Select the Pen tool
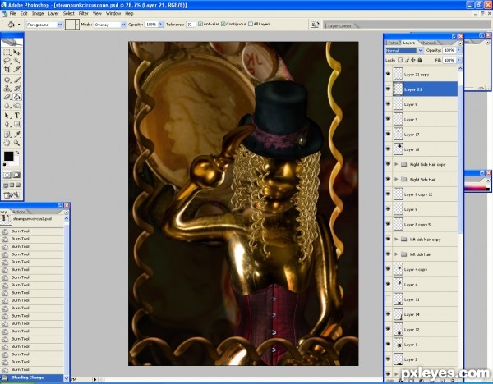 [7, 125]
